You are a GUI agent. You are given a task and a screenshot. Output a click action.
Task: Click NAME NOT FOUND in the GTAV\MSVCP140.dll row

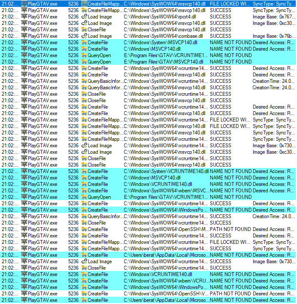tap(230, 62)
